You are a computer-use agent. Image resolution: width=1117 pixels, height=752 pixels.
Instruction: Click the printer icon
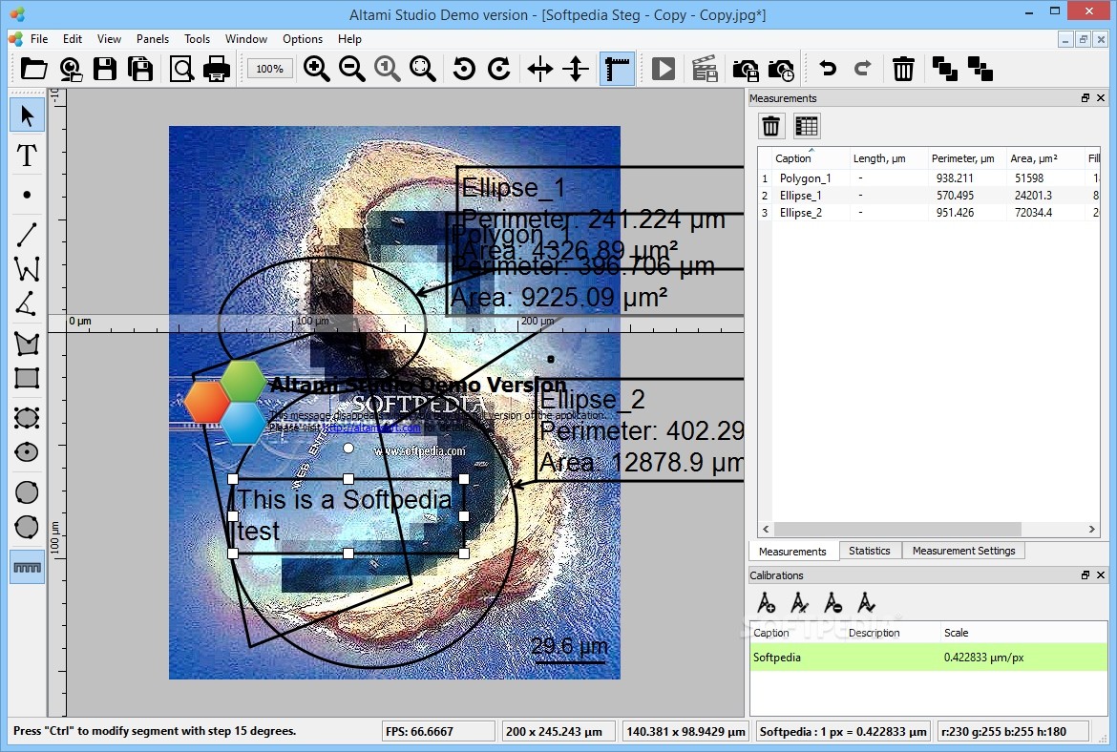(217, 69)
